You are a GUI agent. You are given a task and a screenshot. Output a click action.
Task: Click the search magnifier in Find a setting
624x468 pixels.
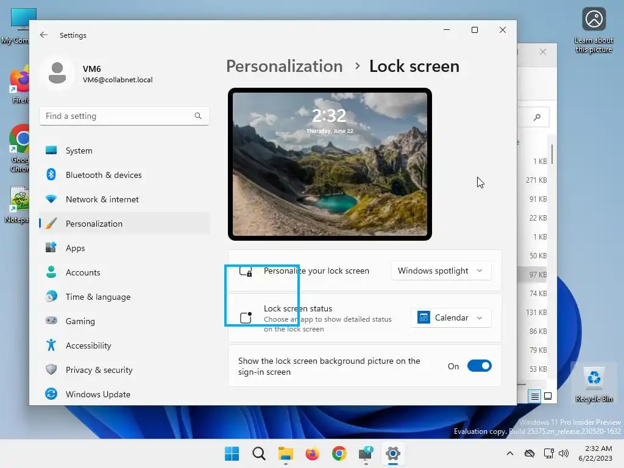[x=198, y=116]
